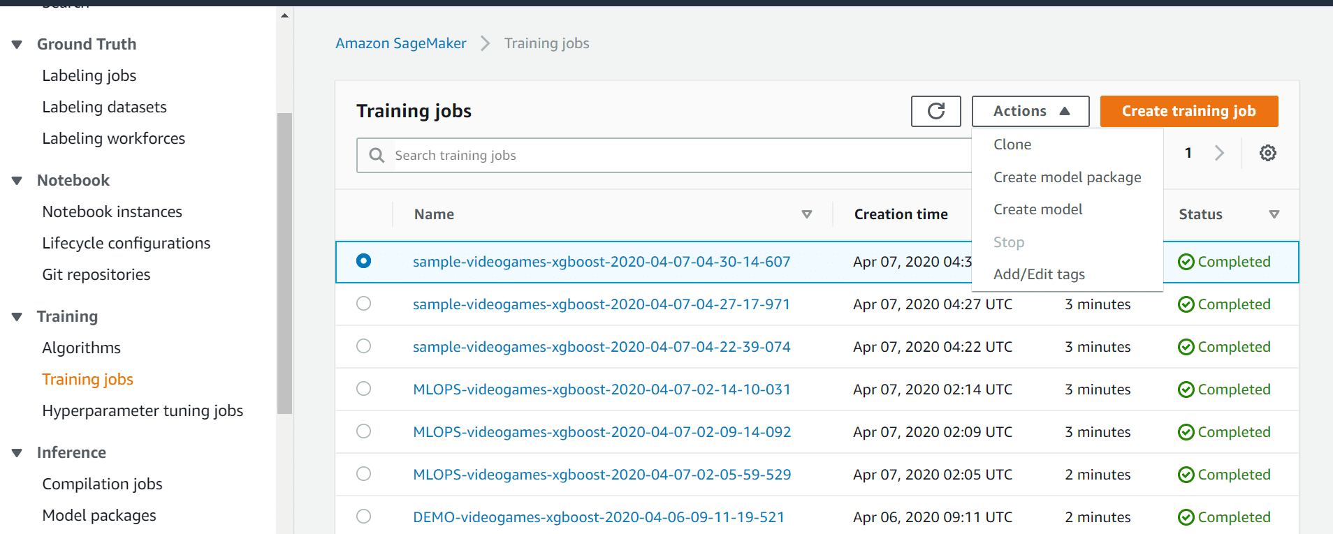
Task: Open Labeling workforces in sidebar
Action: coord(113,138)
